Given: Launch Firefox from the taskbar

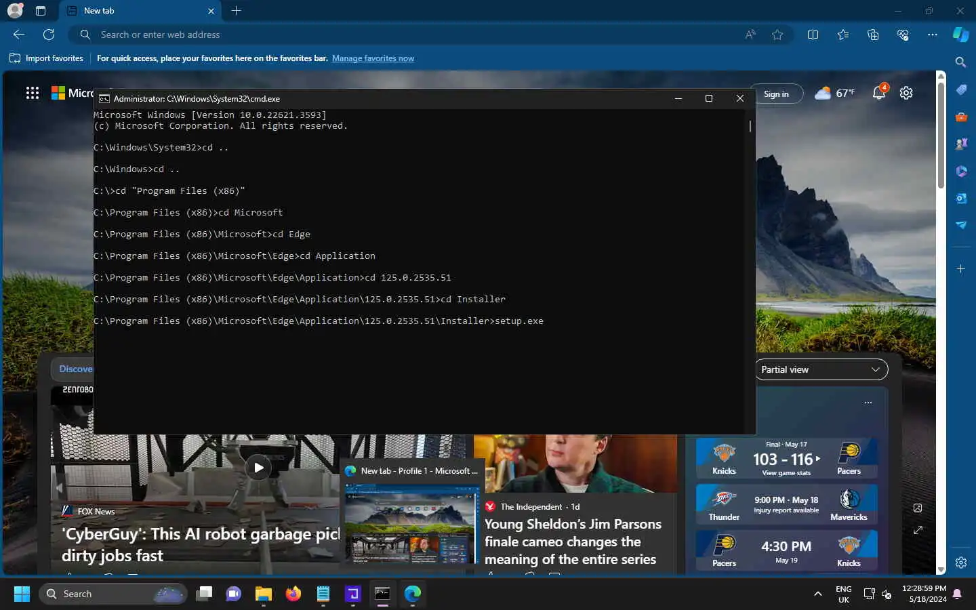Looking at the screenshot, I should tap(293, 594).
